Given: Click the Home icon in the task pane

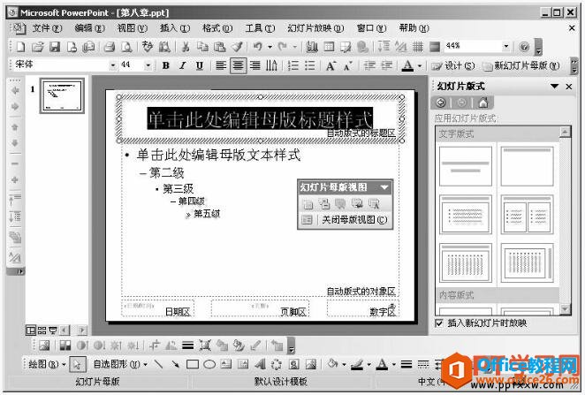Looking at the screenshot, I should [x=483, y=103].
